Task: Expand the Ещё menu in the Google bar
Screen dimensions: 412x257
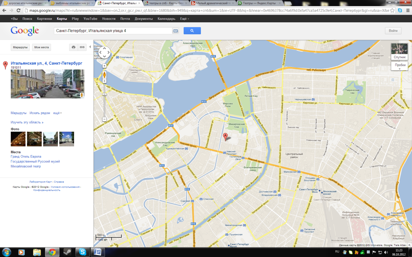Action: (185, 19)
